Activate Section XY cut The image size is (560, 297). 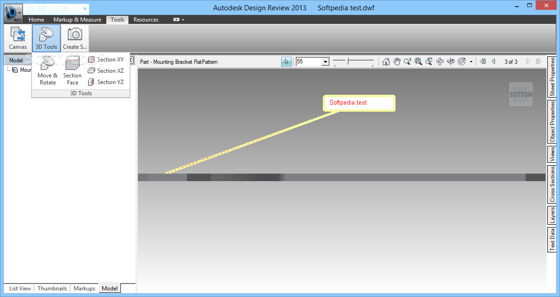(106, 59)
